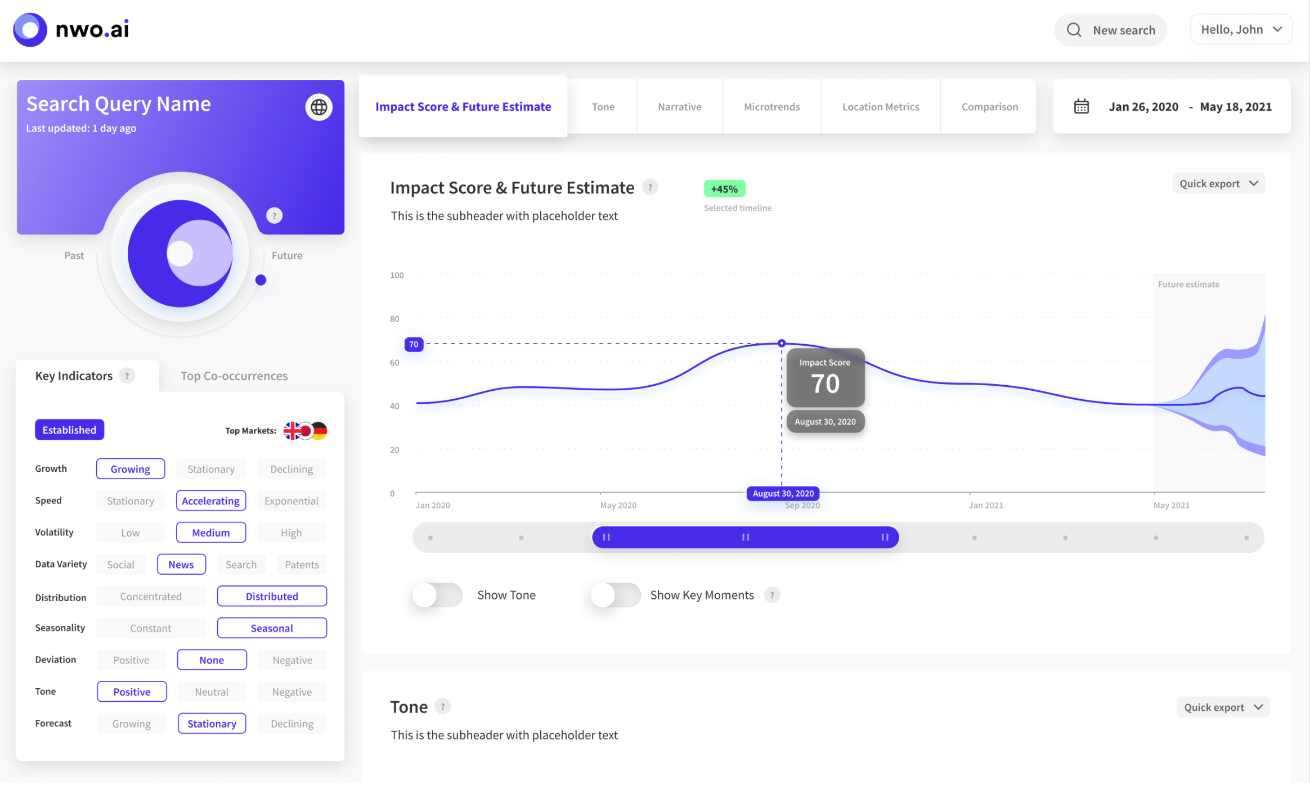Click help icon next to Tone heading
The height and width of the screenshot is (785, 1310).
click(x=443, y=706)
